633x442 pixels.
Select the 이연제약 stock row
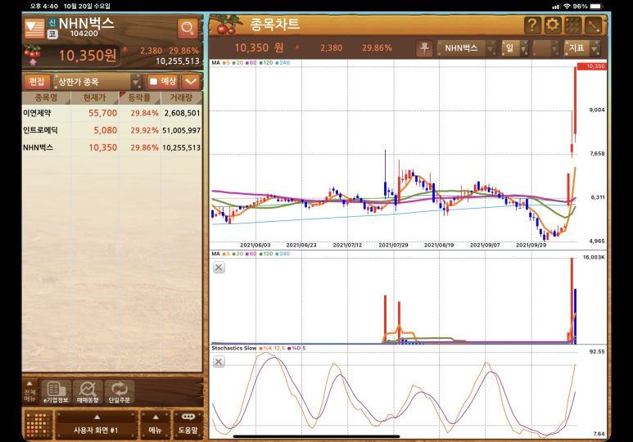112,113
